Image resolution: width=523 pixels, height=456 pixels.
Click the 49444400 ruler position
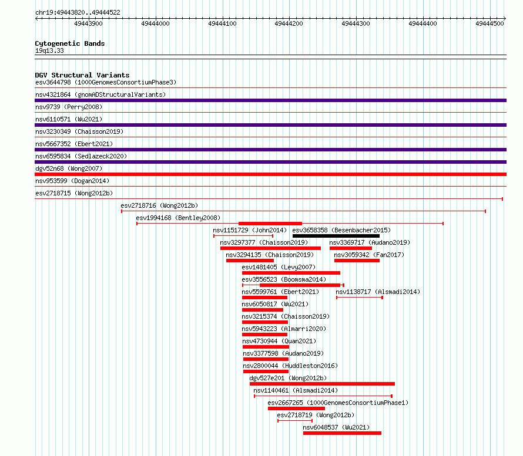423,23
